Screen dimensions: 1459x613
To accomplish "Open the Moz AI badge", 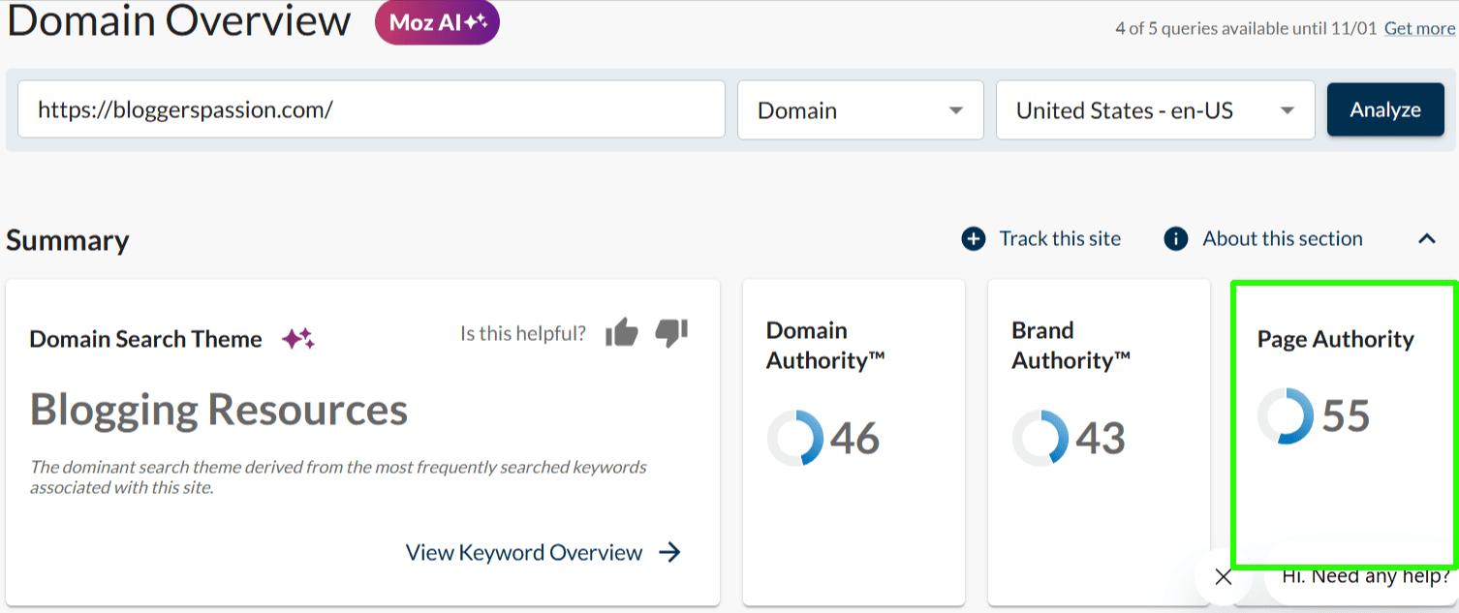I will pyautogui.click(x=437, y=23).
